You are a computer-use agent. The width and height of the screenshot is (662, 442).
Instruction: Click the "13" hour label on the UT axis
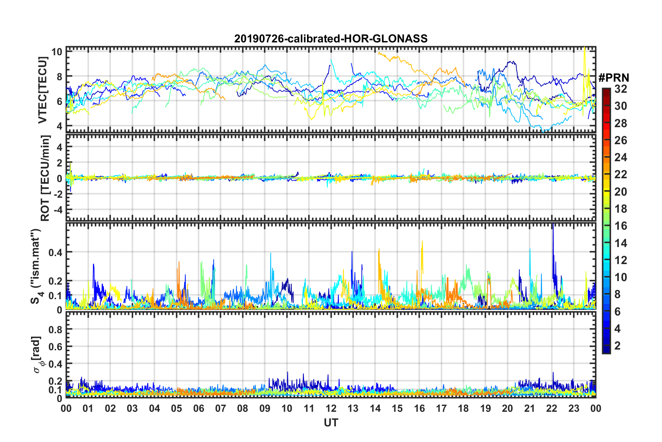click(x=353, y=408)
